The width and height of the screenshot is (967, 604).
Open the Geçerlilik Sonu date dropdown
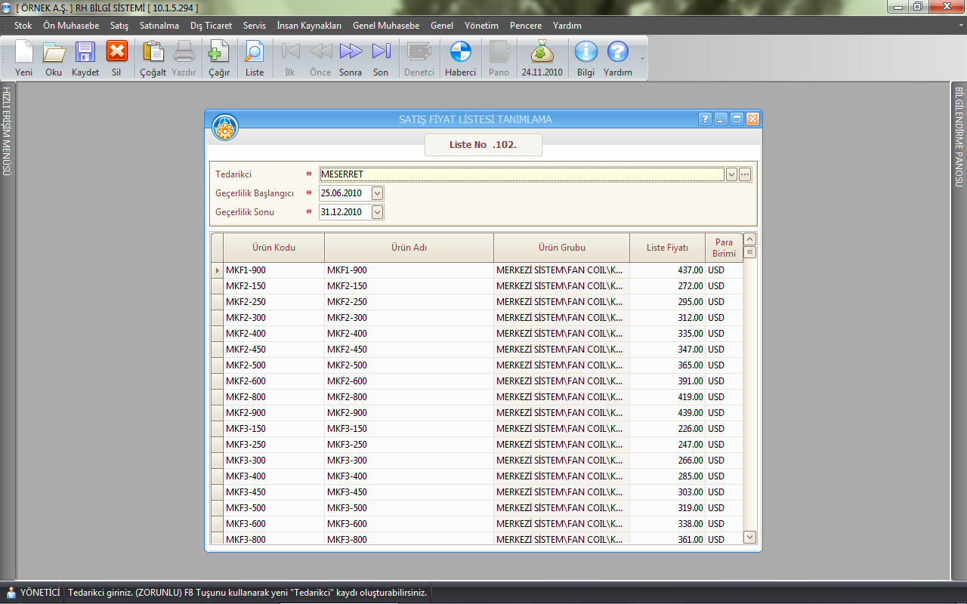click(x=378, y=212)
